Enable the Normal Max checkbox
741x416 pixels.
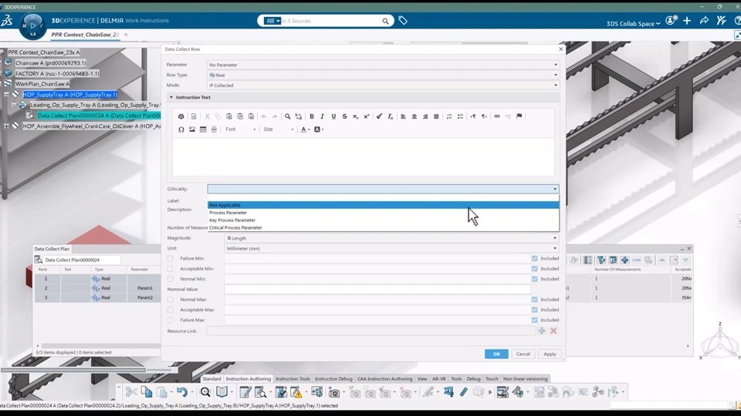tap(171, 300)
